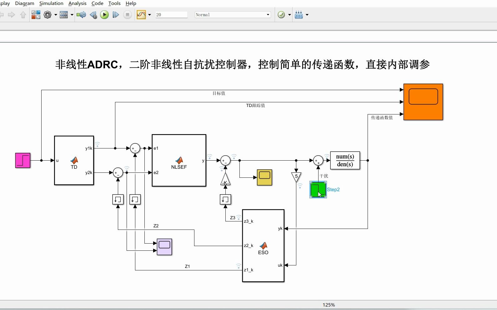Image resolution: width=497 pixels, height=310 pixels.
Task: Select the Sum block on y1k line
Action: 135,148
